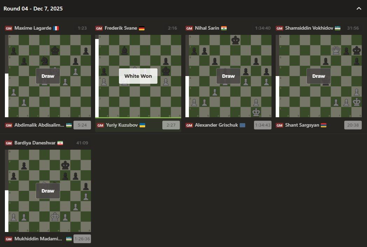
Task: Click the GM badge next to Maxime Lagarde
Action: pos(9,28)
